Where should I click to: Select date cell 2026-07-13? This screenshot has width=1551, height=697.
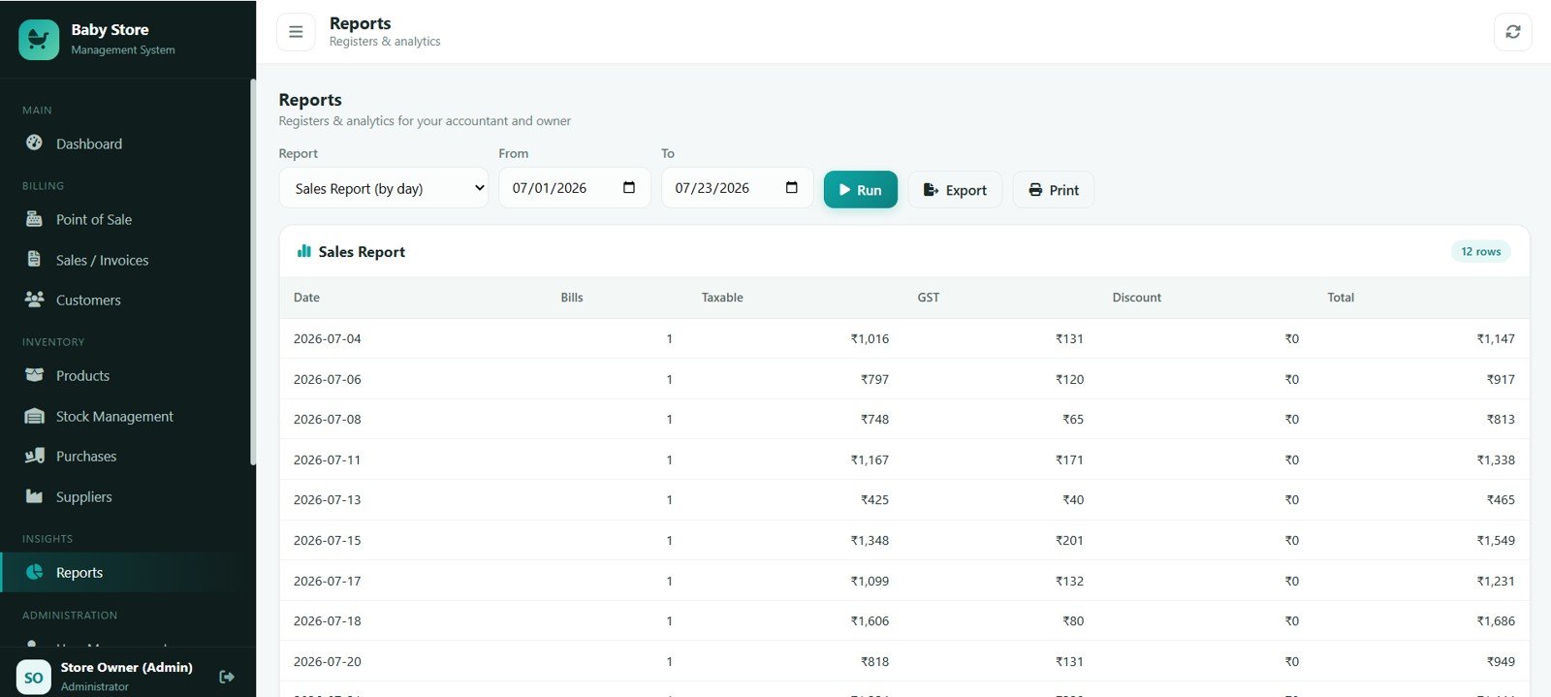[328, 499]
